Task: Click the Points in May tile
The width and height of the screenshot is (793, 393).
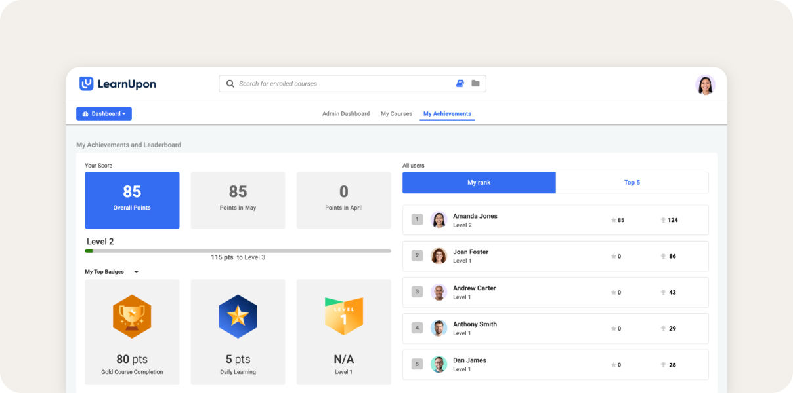Action: tap(238, 200)
